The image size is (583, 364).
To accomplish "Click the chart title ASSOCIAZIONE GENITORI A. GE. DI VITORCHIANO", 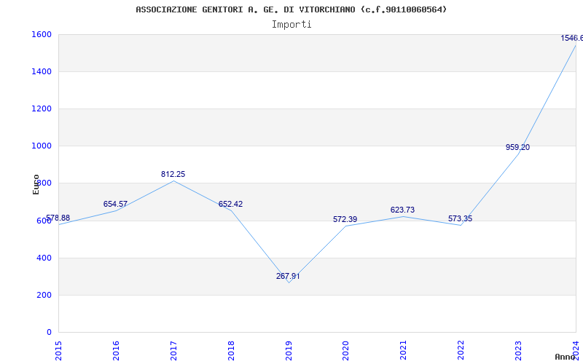I will coord(291,9).
